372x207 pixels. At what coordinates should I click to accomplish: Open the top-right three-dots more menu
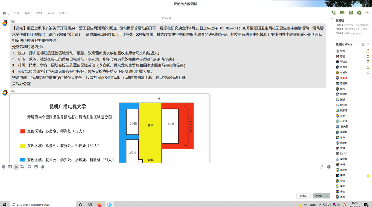pyautogui.click(x=368, y=13)
